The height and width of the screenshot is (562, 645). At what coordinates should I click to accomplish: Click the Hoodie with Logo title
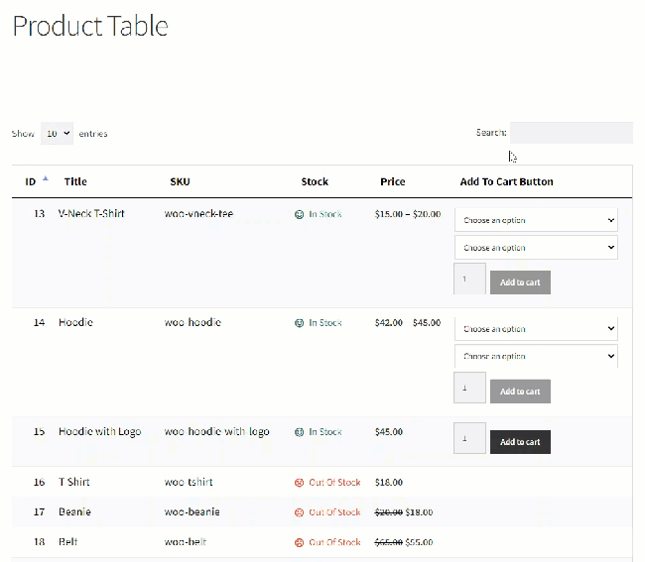click(x=100, y=431)
